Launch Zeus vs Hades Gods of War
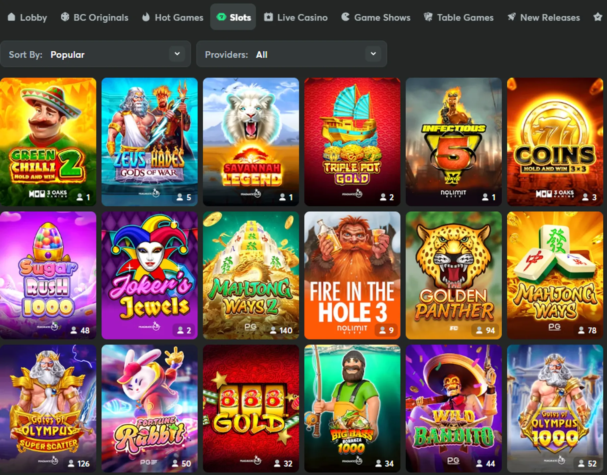 click(x=149, y=142)
